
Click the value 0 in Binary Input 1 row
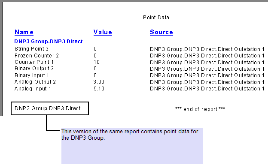(x=95, y=75)
